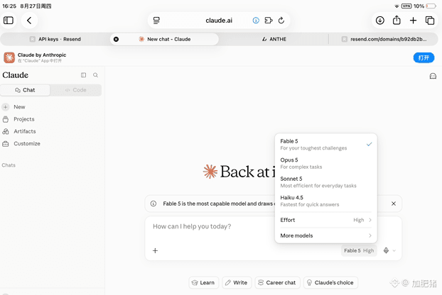
Task: Open the Fable 5 High model selector
Action: [359, 250]
